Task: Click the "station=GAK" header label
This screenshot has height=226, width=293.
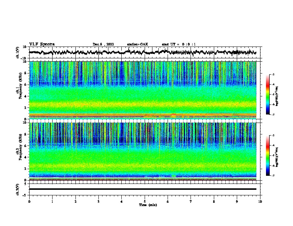Action: click(x=138, y=44)
